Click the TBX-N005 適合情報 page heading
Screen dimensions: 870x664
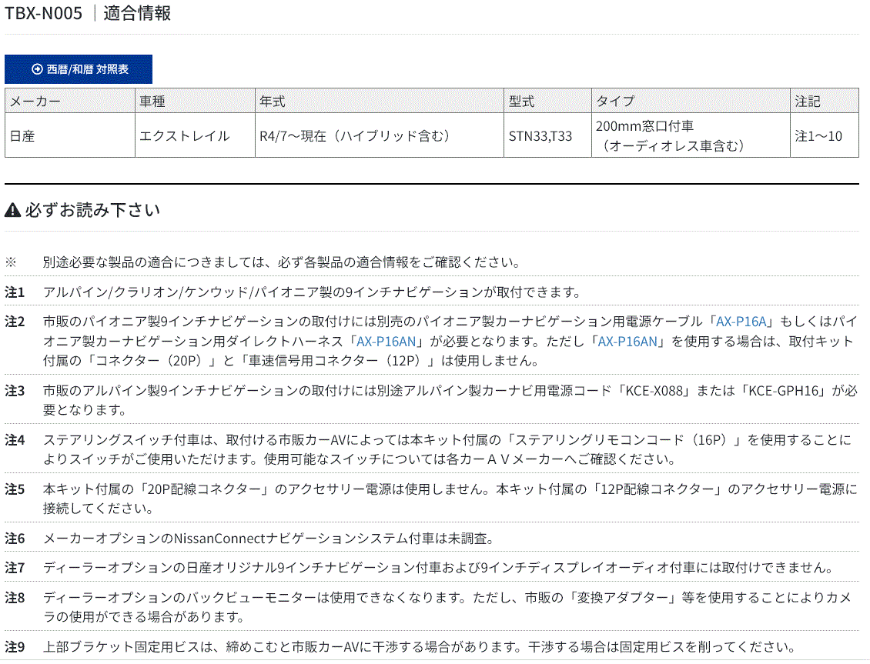pos(89,14)
